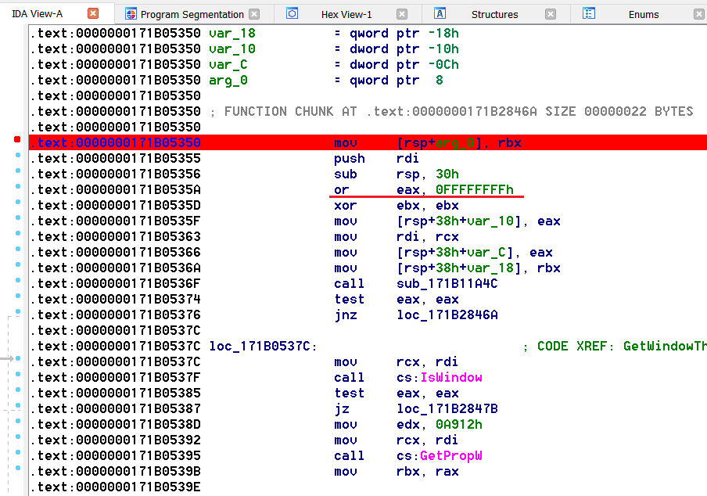
Task: Select the var_10 variable definition
Action: [232, 49]
